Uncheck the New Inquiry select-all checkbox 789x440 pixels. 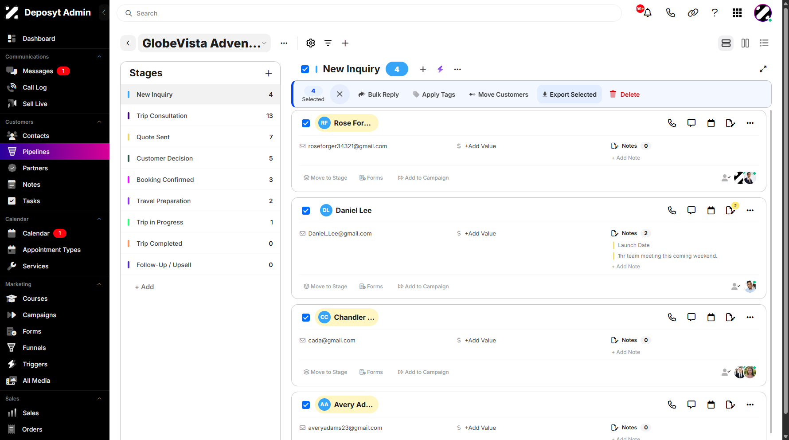(x=305, y=69)
